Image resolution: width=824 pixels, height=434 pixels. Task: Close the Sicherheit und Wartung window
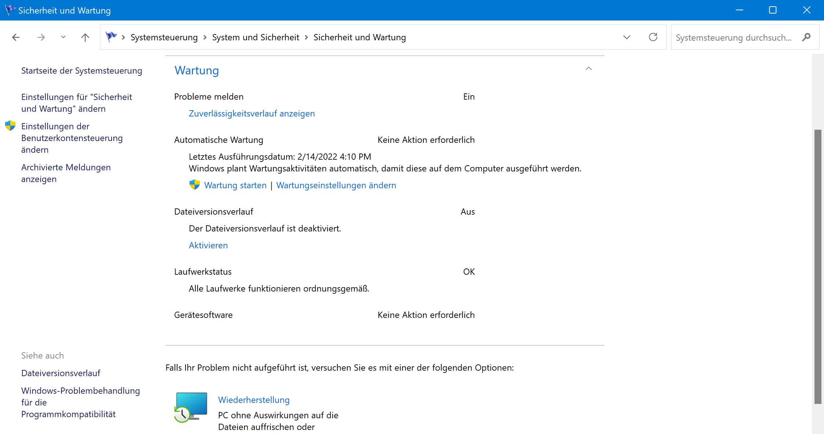click(806, 10)
